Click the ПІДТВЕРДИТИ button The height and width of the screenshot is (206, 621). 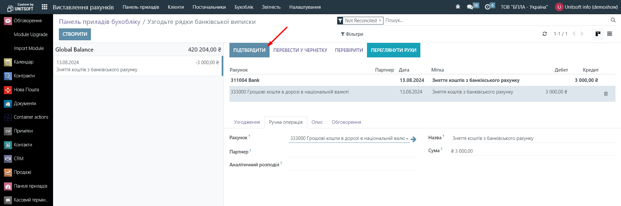click(250, 50)
